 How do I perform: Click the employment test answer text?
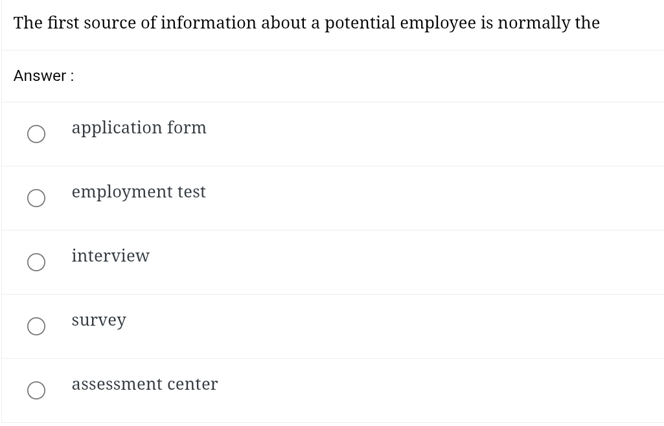click(x=139, y=192)
